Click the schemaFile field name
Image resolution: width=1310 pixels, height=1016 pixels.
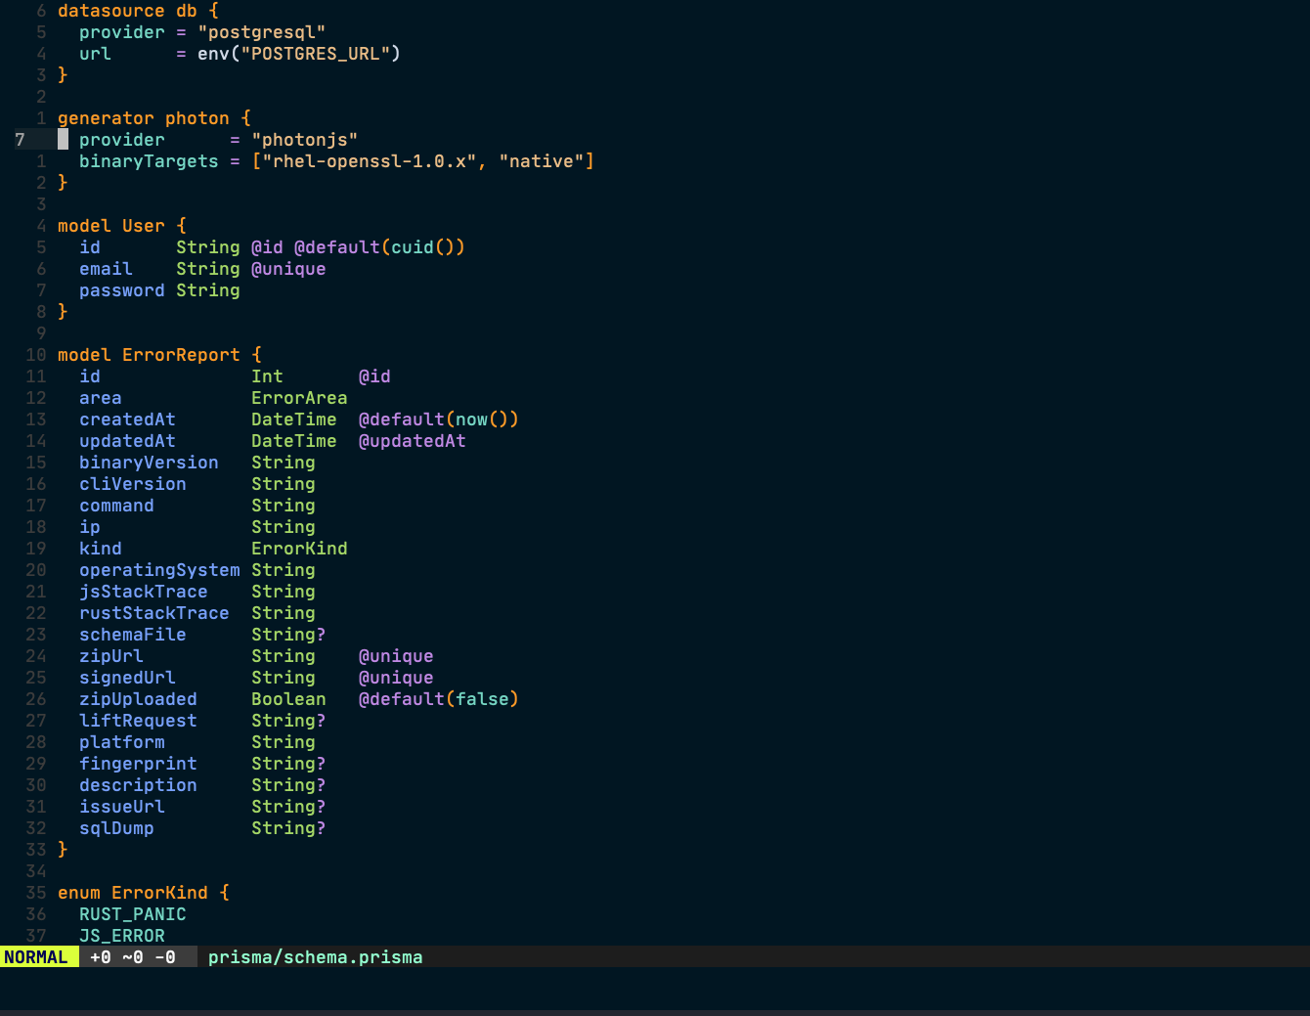133,635
